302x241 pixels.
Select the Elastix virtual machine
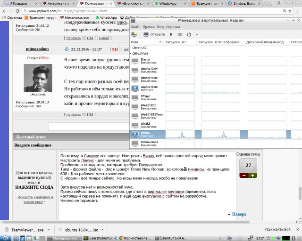(148, 61)
